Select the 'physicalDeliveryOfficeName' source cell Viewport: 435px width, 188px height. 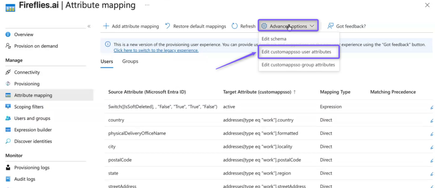pos(137,133)
